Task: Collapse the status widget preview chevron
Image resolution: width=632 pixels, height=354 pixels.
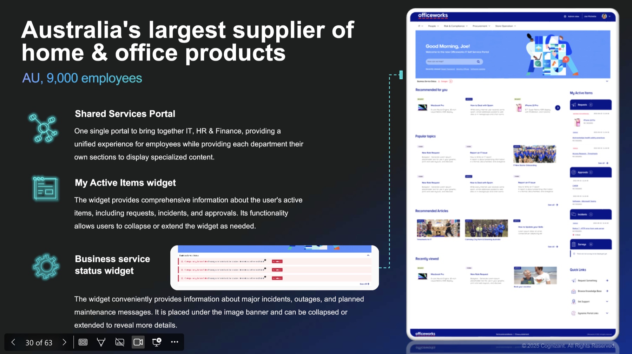Action: click(x=368, y=255)
